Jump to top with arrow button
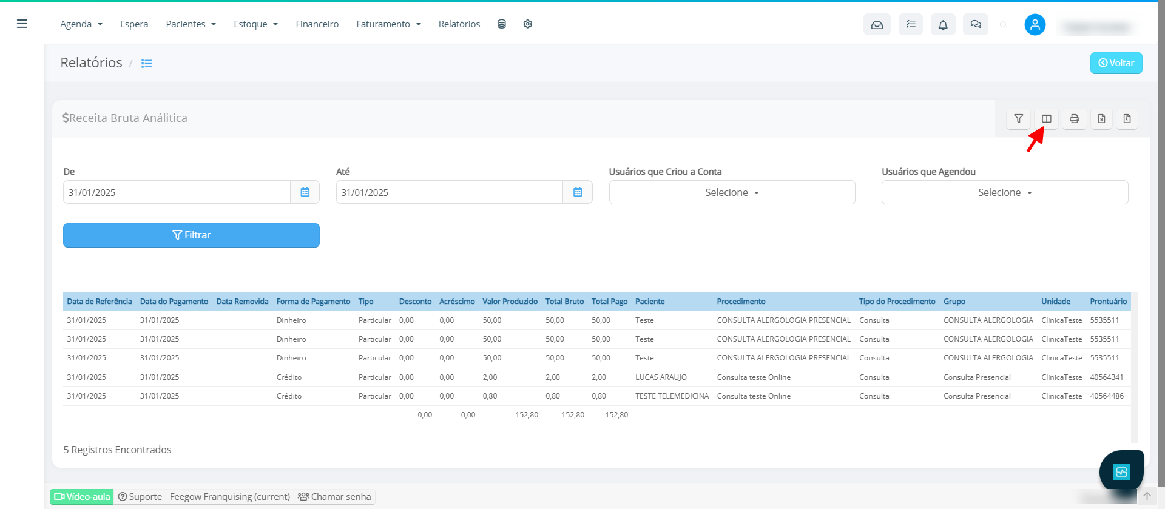This screenshot has height=509, width=1165. (1147, 496)
